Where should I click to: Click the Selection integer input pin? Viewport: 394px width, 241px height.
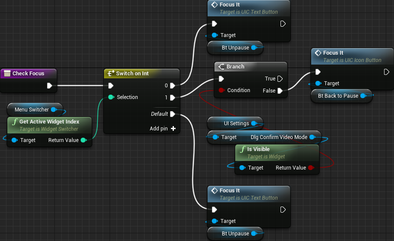click(x=111, y=97)
